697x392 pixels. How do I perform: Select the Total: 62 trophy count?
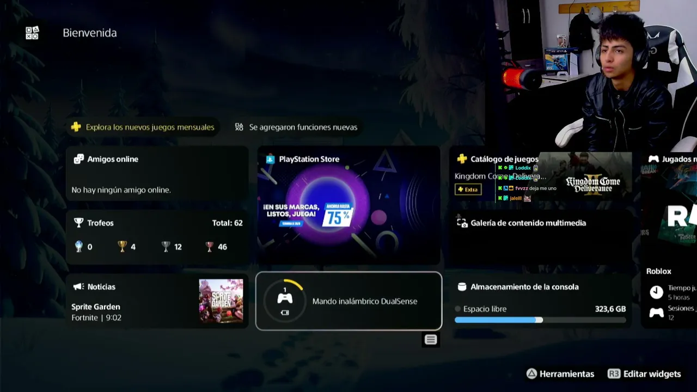tap(227, 223)
